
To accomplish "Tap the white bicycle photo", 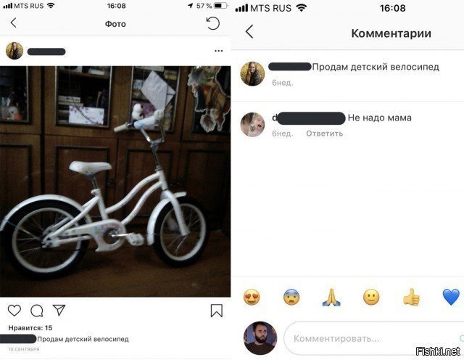I will (115, 181).
